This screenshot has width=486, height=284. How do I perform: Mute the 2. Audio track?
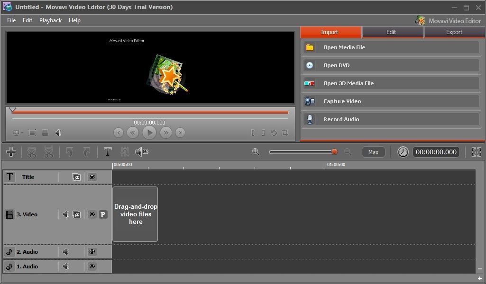point(65,251)
